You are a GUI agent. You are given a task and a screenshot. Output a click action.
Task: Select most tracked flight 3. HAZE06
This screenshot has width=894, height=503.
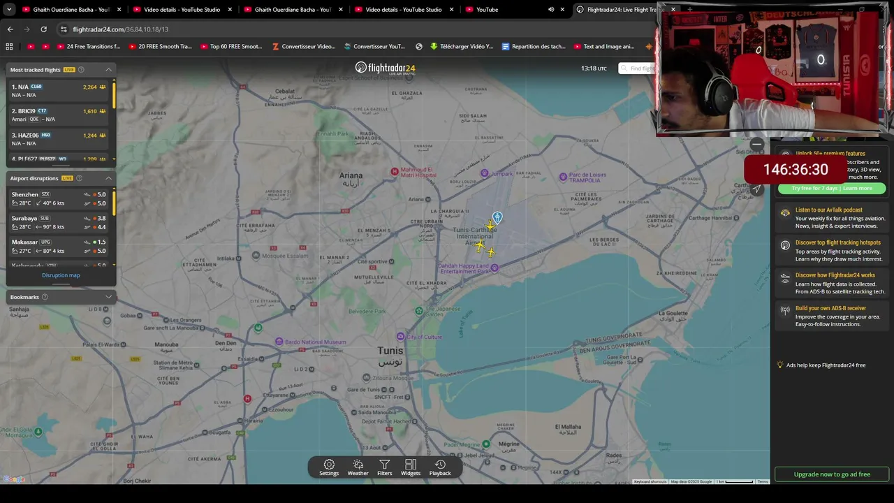(x=58, y=139)
